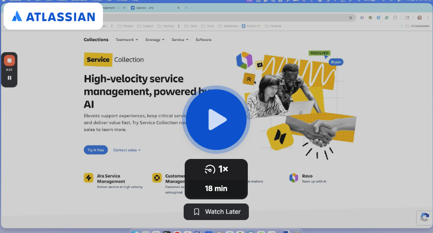Close the Spaces - Jira tab

click(x=178, y=8)
